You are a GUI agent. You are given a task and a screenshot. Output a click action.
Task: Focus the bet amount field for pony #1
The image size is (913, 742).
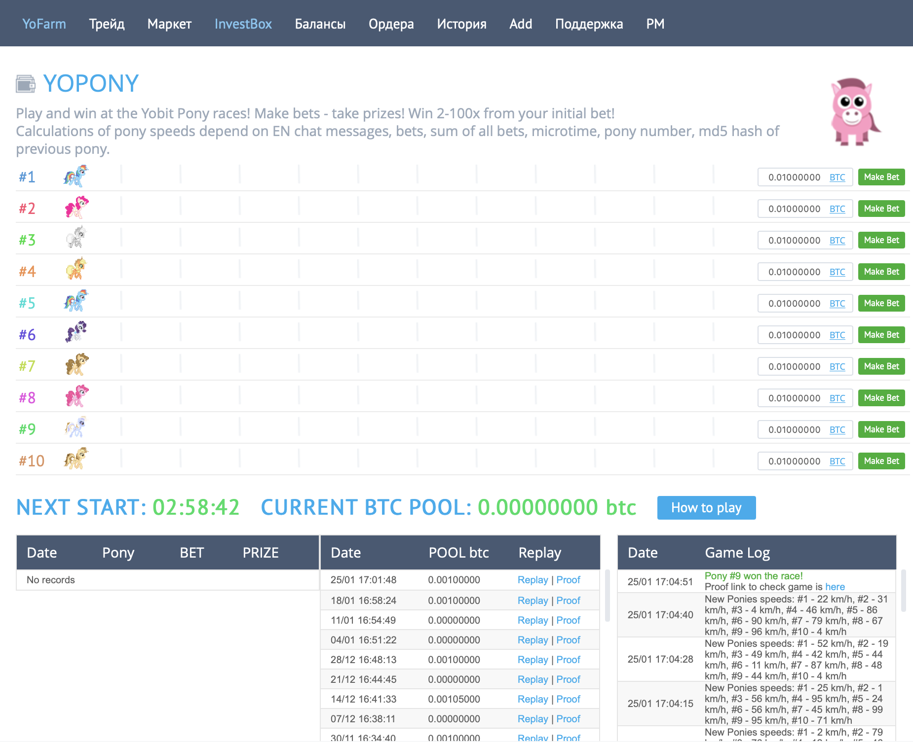point(793,177)
